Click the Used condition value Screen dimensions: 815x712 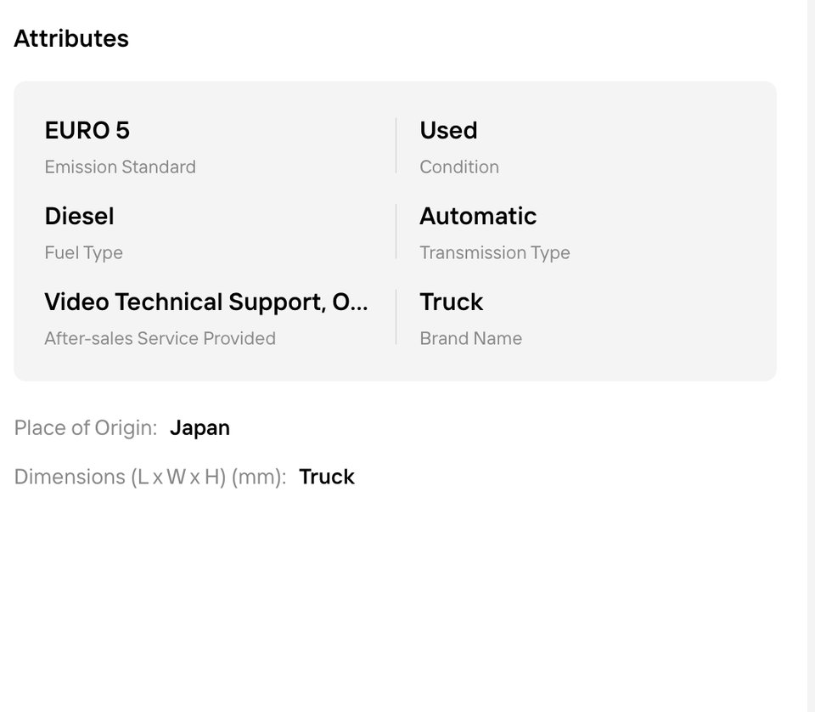pyautogui.click(x=448, y=130)
